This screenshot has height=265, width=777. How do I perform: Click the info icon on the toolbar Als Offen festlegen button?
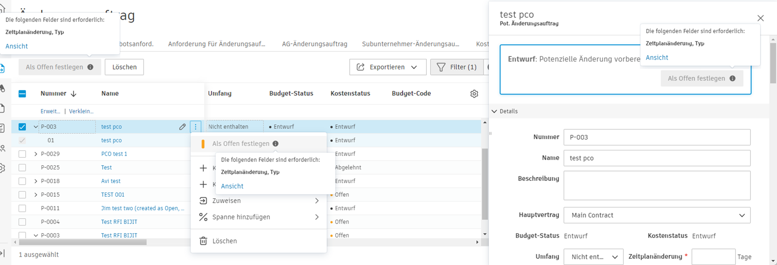click(x=90, y=67)
